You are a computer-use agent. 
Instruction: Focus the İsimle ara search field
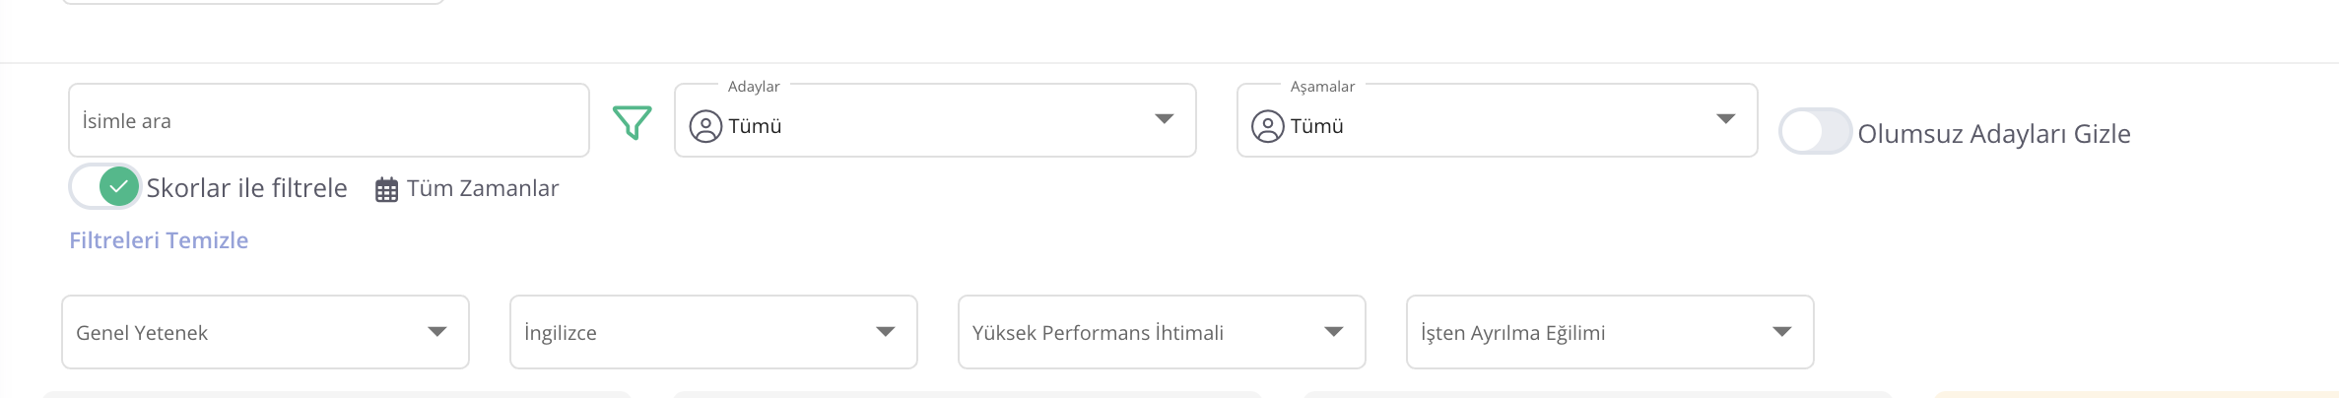(x=328, y=121)
